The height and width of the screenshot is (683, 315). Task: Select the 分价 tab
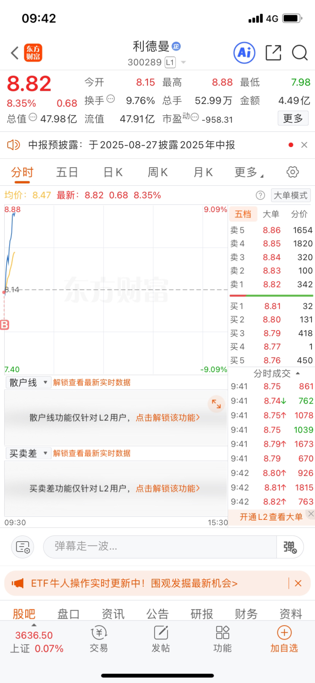(299, 214)
